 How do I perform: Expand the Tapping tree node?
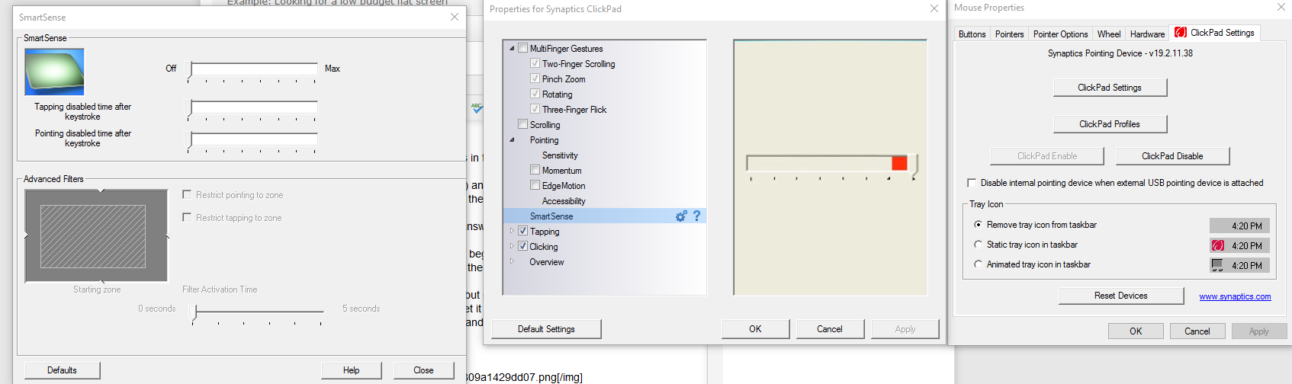coord(512,231)
